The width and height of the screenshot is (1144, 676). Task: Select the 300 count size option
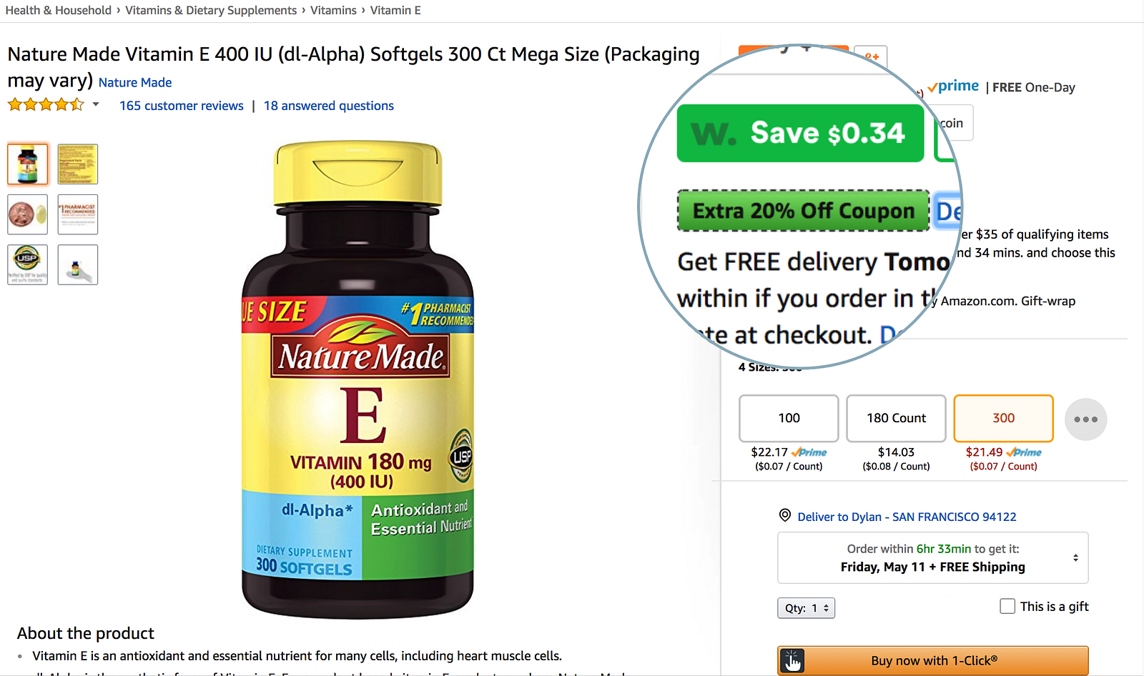[x=1003, y=419]
